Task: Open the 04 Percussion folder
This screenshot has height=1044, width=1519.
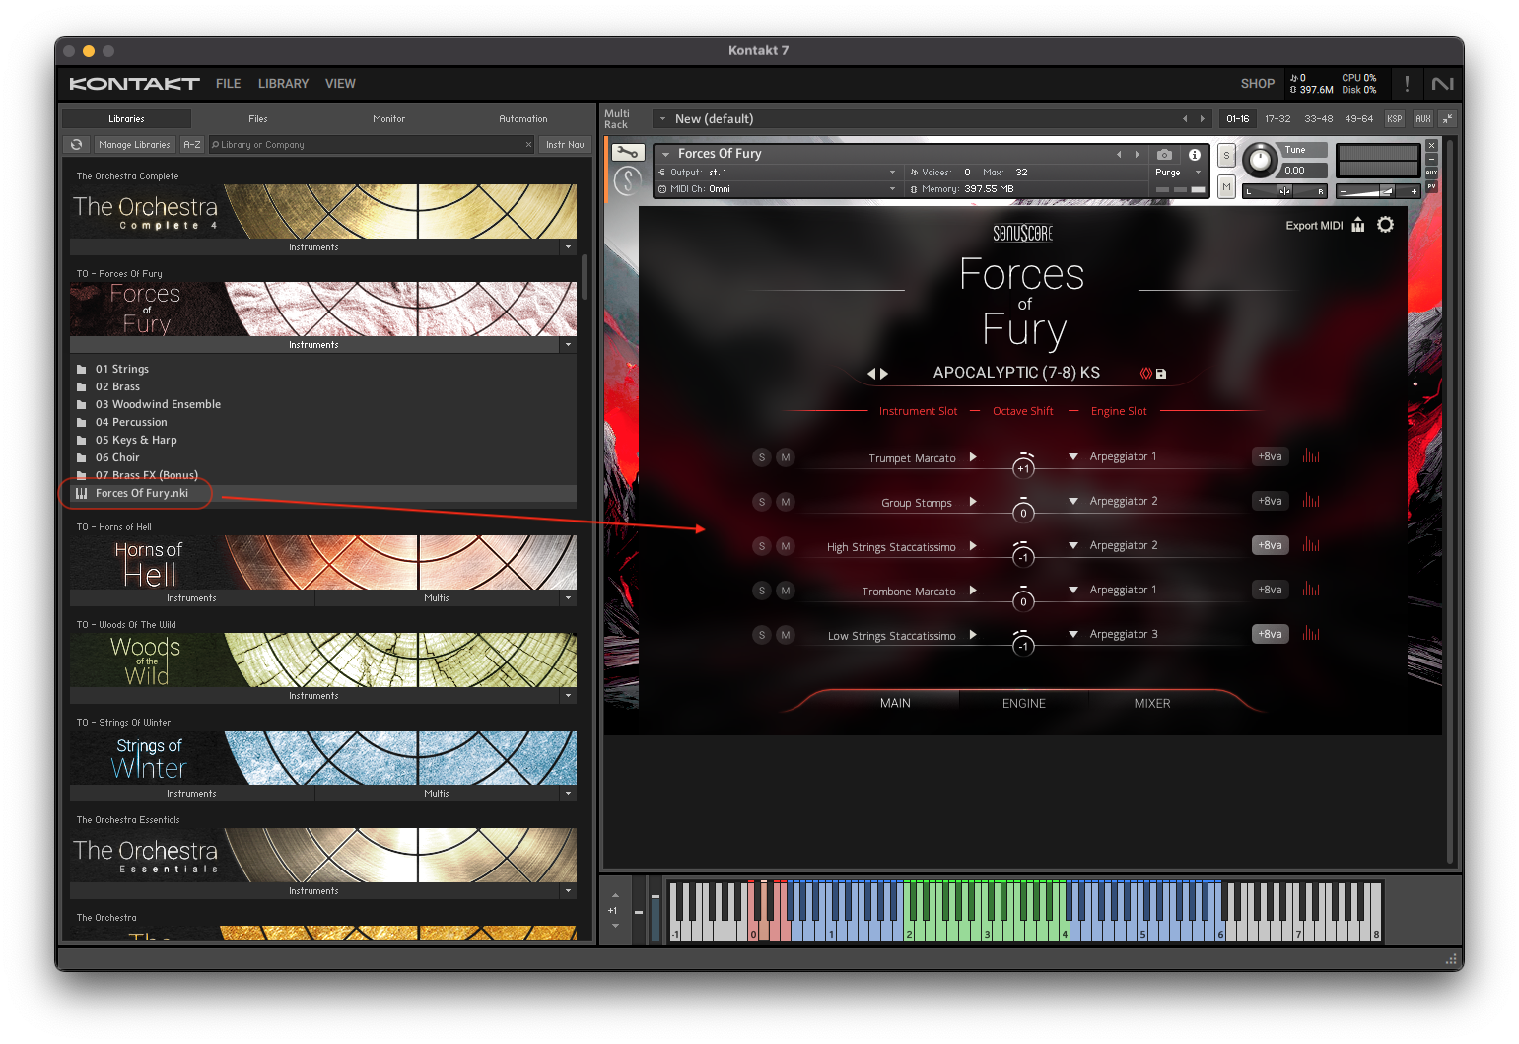Action: [131, 422]
